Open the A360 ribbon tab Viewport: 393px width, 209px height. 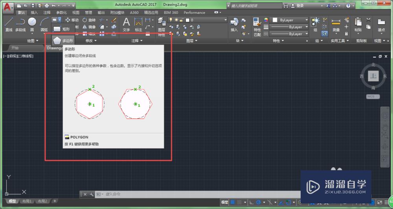coord(134,13)
